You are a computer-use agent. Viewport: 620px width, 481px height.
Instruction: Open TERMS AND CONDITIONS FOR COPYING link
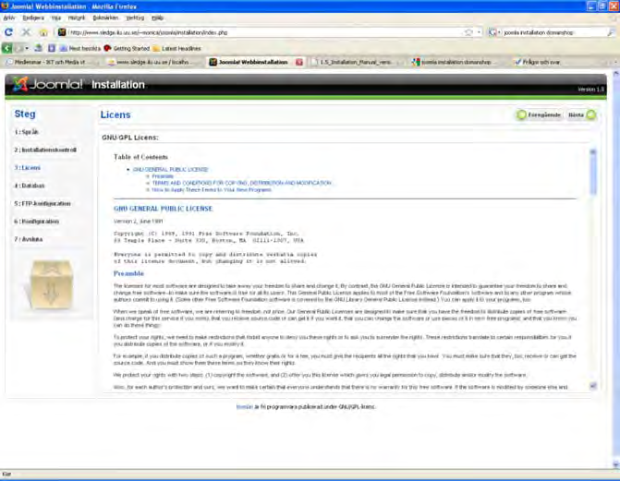(x=241, y=183)
